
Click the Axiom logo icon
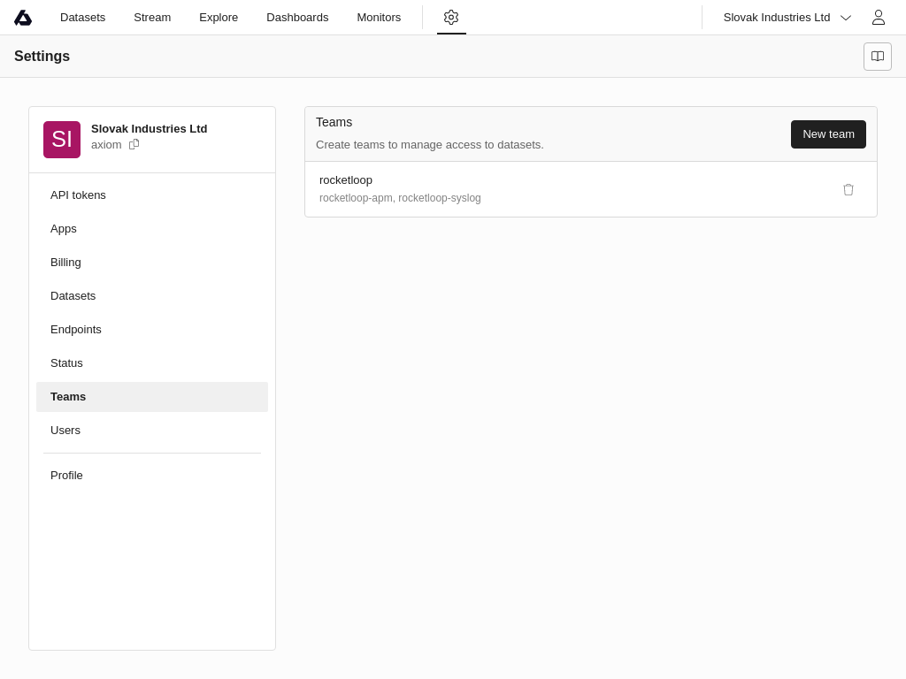(x=23, y=18)
